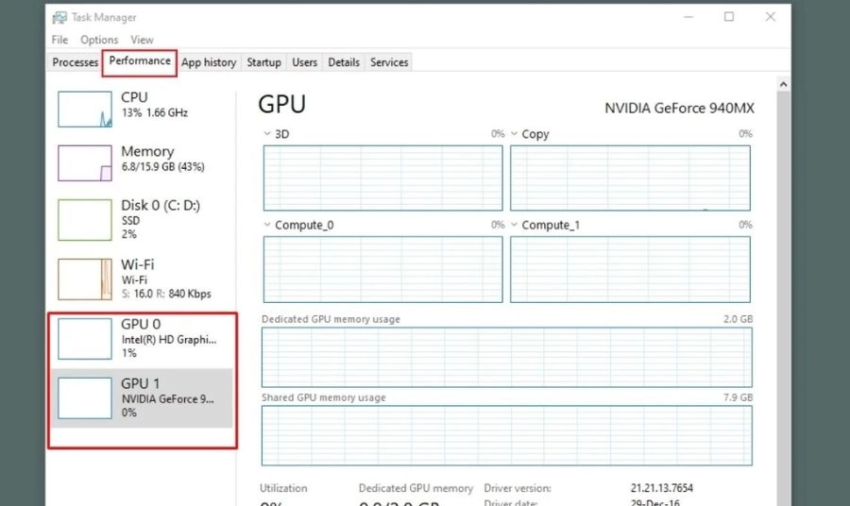Screen dimensions: 850x506
Task: Open the Options menu
Action: click(x=99, y=40)
